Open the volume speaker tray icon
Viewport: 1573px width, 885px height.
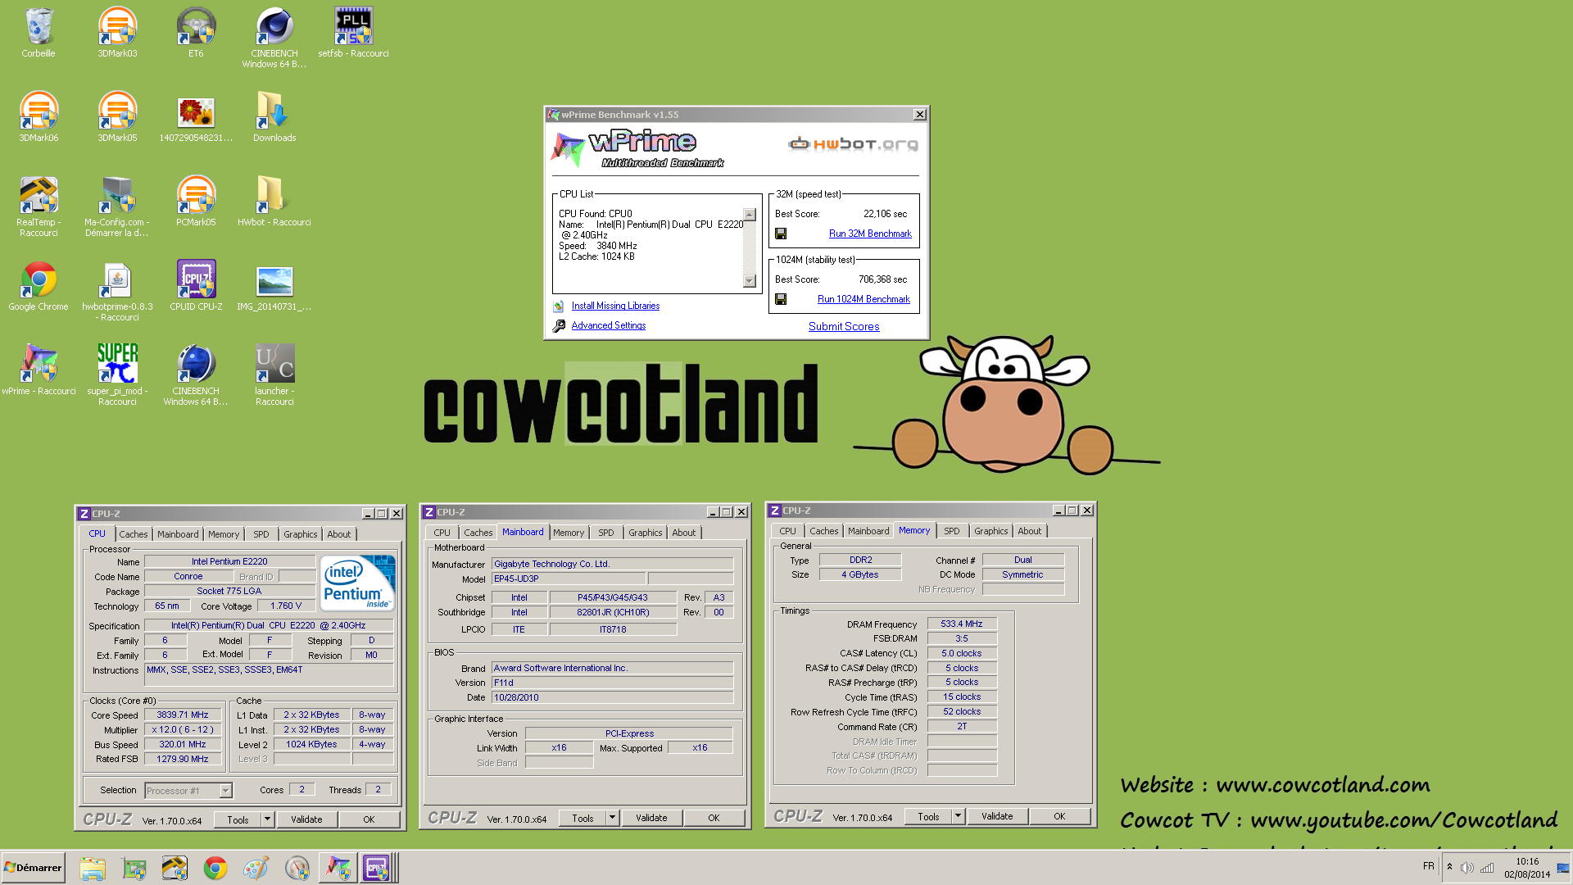point(1466,868)
